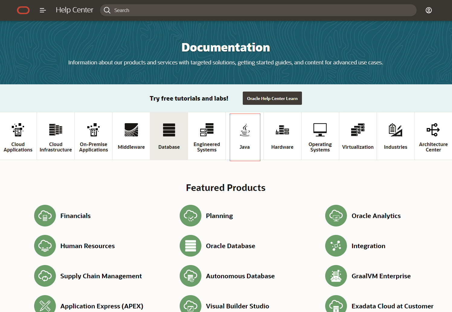Click the Supply Chain Management icon
Image resolution: width=452 pixels, height=312 pixels.
pyautogui.click(x=45, y=276)
